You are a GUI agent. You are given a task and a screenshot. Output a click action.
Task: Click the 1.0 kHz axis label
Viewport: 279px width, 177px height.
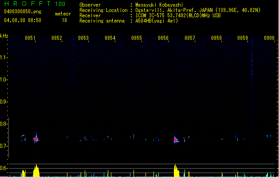pyautogui.click(x=4, y=80)
